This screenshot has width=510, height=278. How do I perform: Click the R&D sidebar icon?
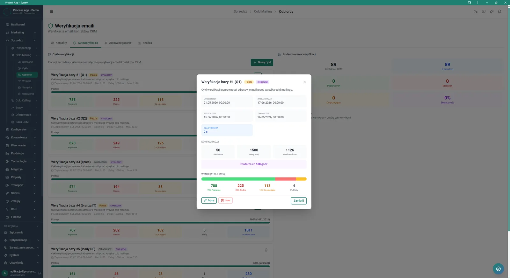pos(7,209)
